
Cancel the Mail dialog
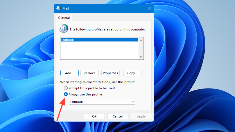tap(118, 116)
